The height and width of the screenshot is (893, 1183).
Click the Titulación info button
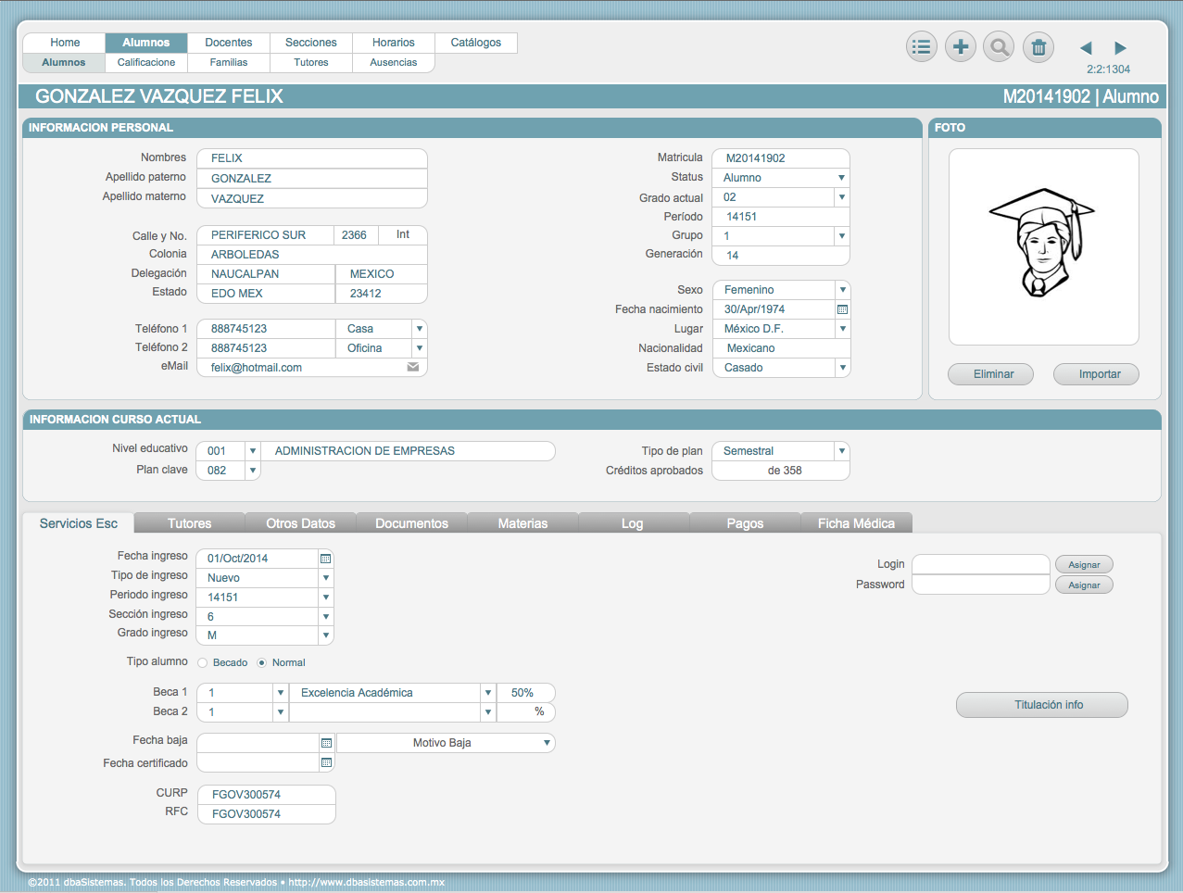(1041, 705)
